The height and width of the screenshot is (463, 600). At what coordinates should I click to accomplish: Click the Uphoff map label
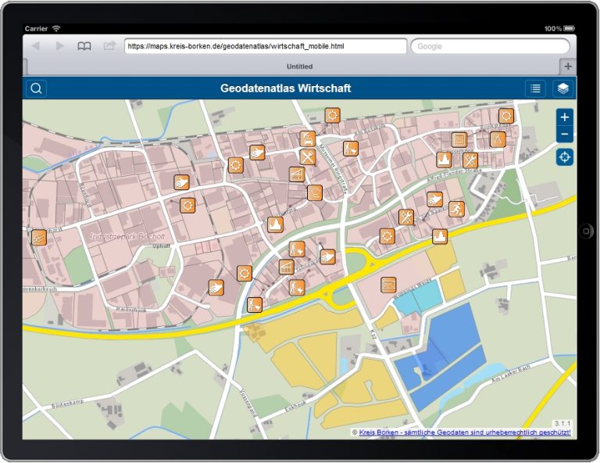coord(161,246)
